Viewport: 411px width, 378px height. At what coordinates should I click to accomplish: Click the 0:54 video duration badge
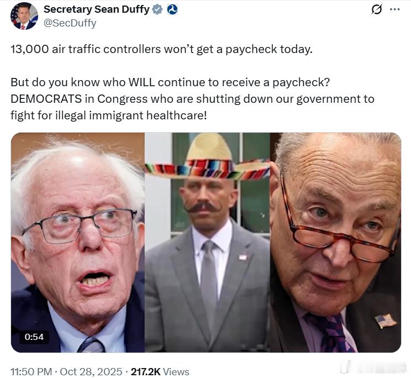(x=34, y=337)
